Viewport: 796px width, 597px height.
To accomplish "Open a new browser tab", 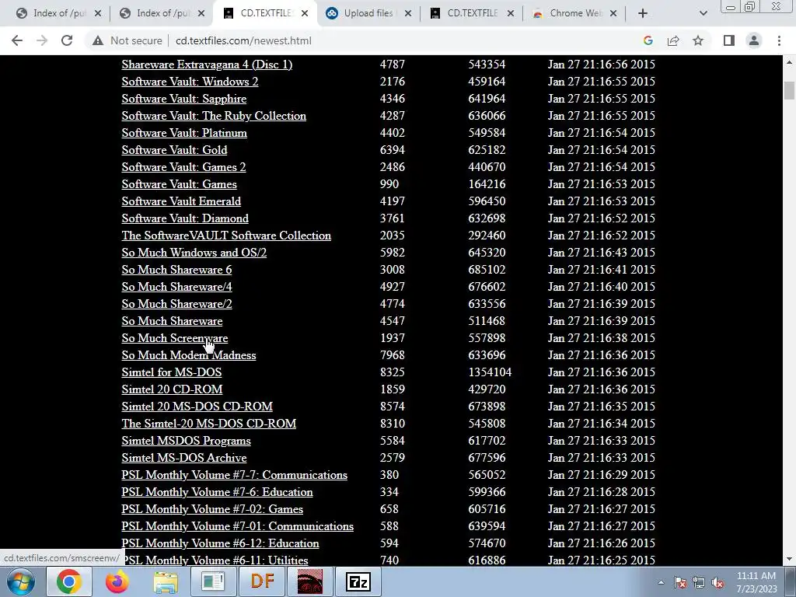I will (x=643, y=14).
